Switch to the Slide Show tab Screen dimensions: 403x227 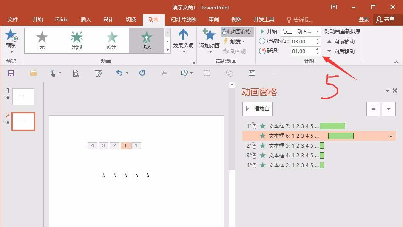point(184,20)
